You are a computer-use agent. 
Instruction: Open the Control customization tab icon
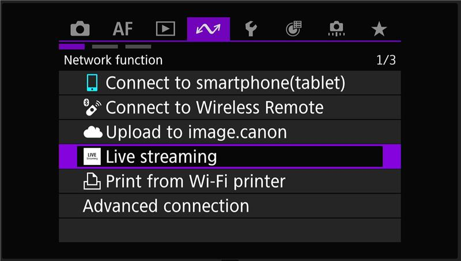[294, 29]
